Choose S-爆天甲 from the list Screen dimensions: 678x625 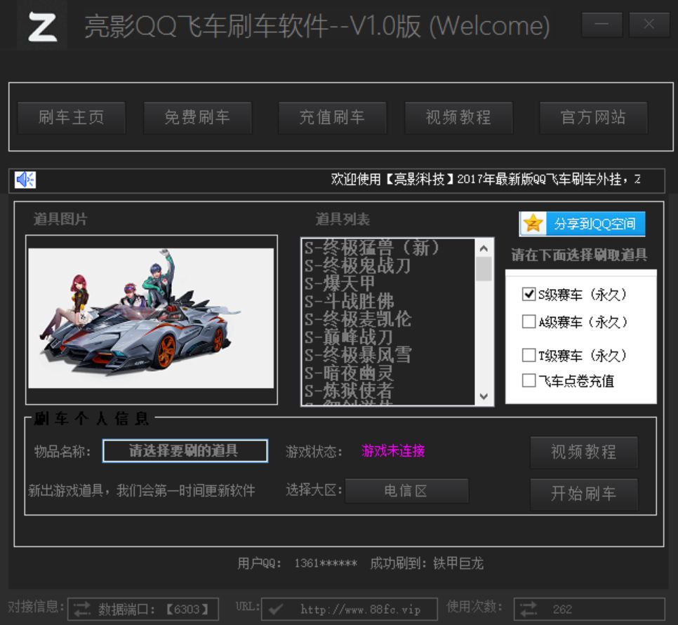[388, 283]
